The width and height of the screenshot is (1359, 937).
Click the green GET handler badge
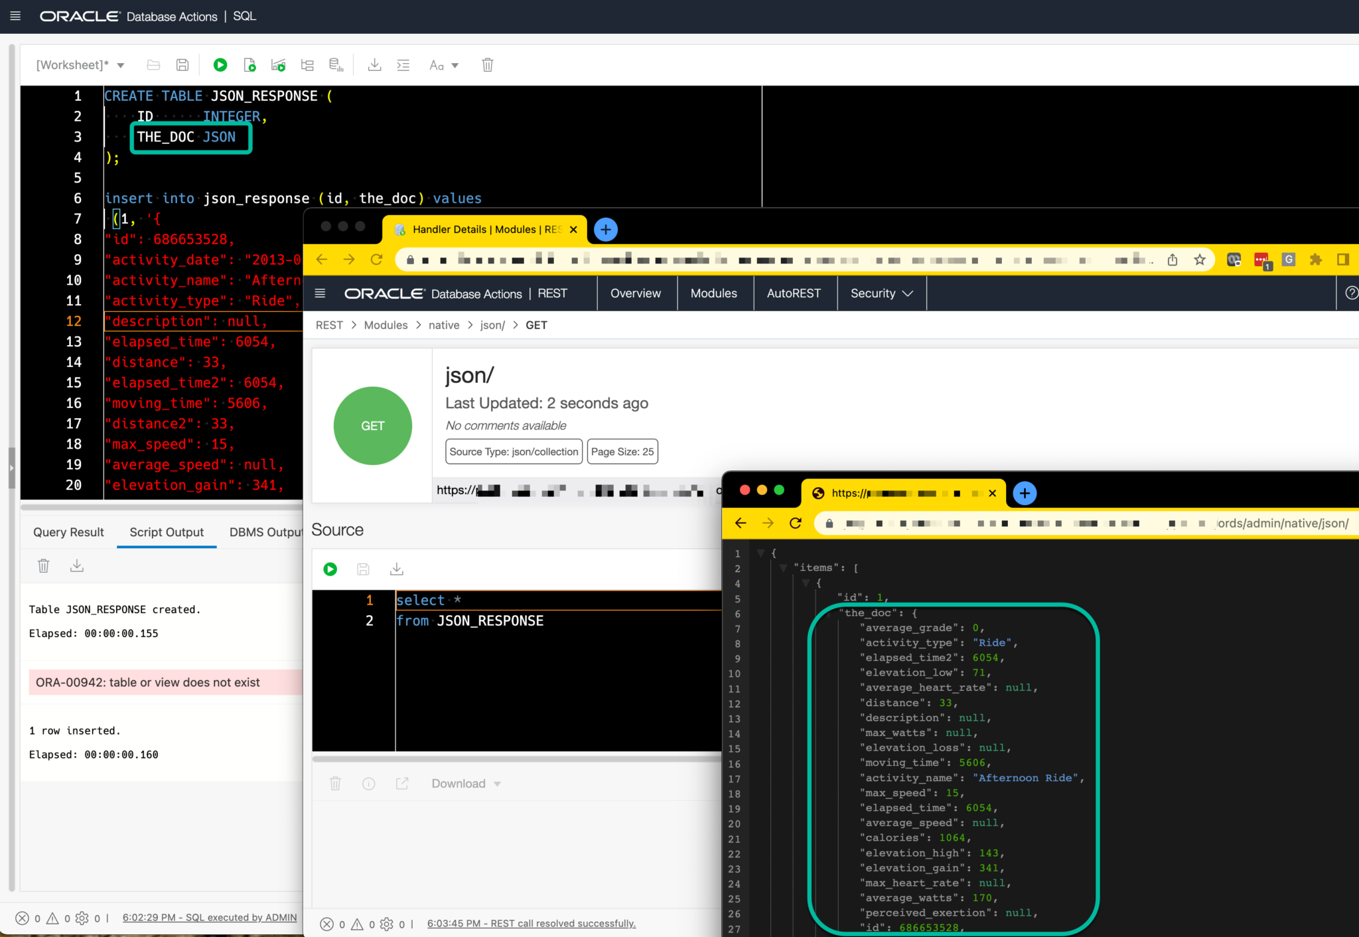pos(372,426)
